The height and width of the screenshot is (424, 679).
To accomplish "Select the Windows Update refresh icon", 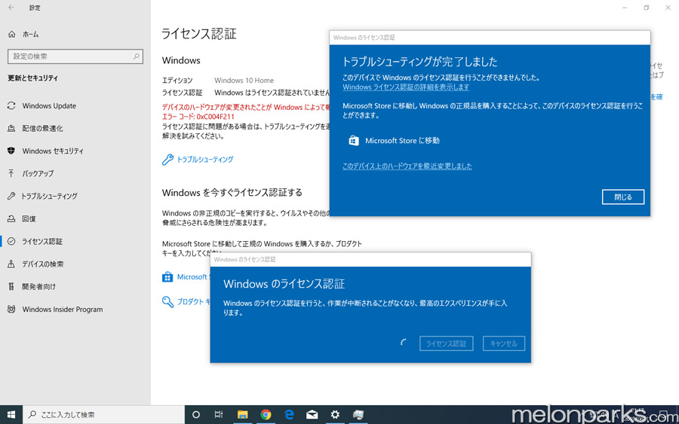I will (11, 105).
